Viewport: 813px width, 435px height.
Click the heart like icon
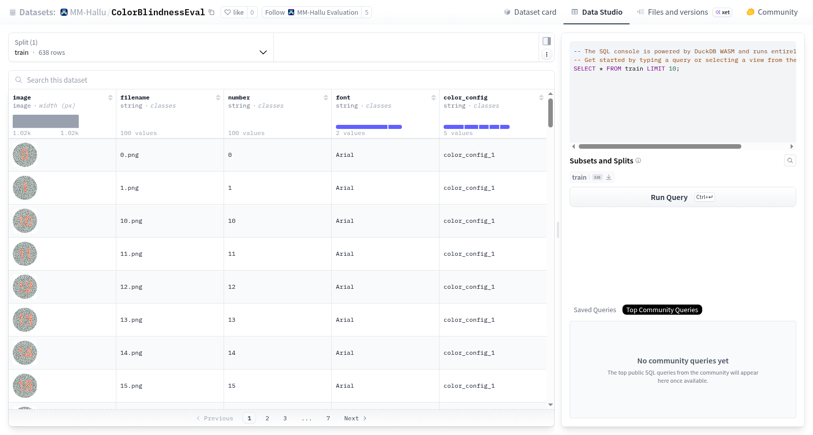(228, 12)
